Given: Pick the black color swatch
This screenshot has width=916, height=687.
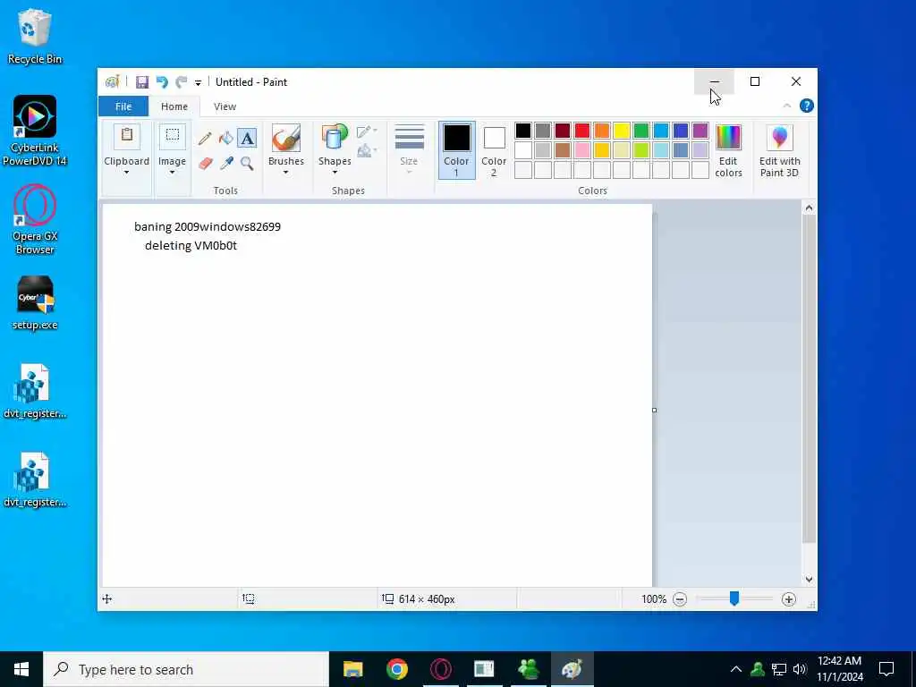Looking at the screenshot, I should pyautogui.click(x=522, y=131).
